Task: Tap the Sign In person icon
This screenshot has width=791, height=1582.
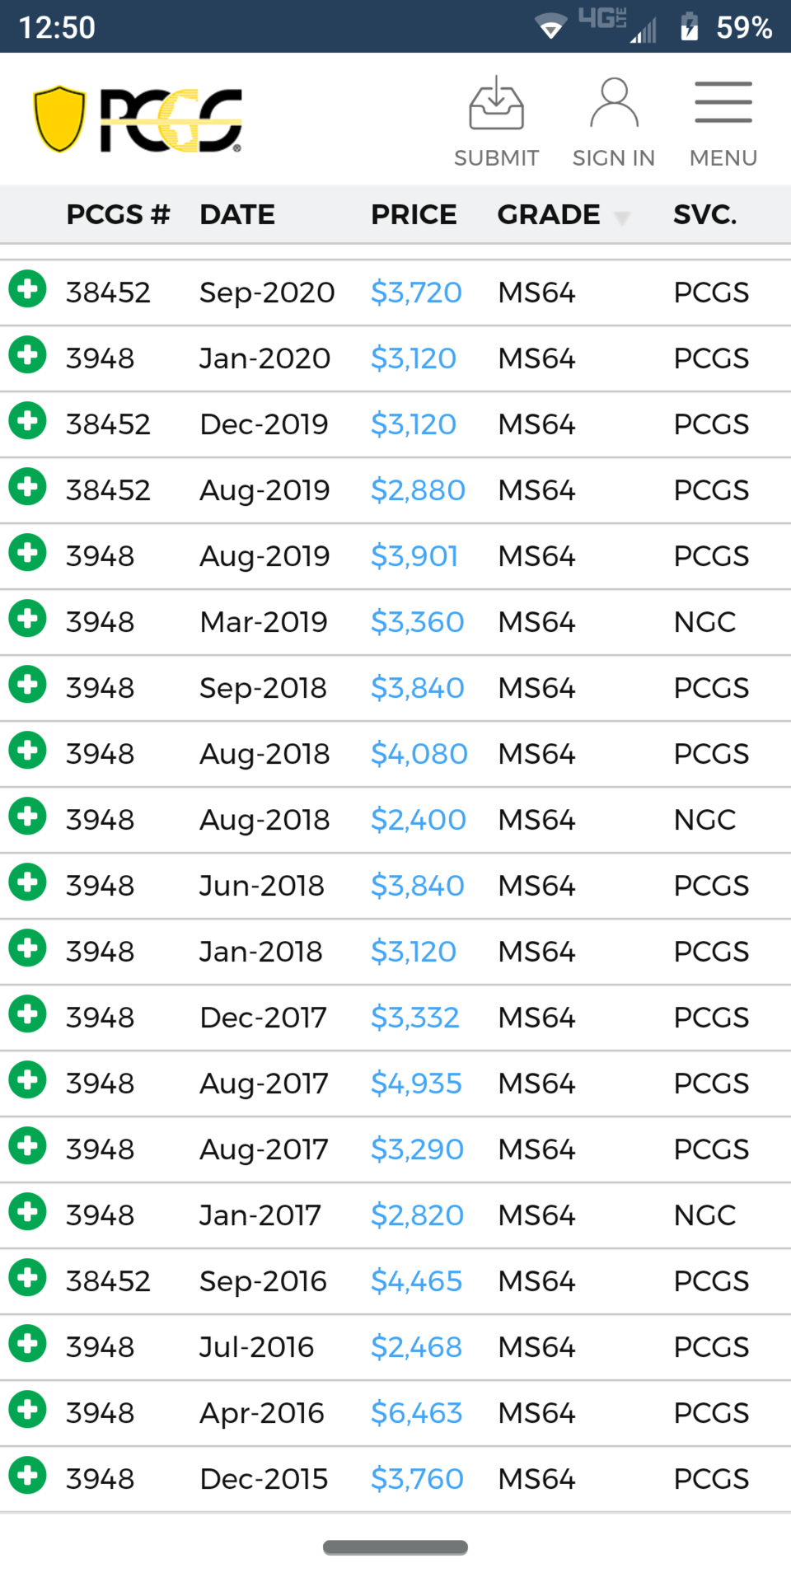Action: (614, 104)
